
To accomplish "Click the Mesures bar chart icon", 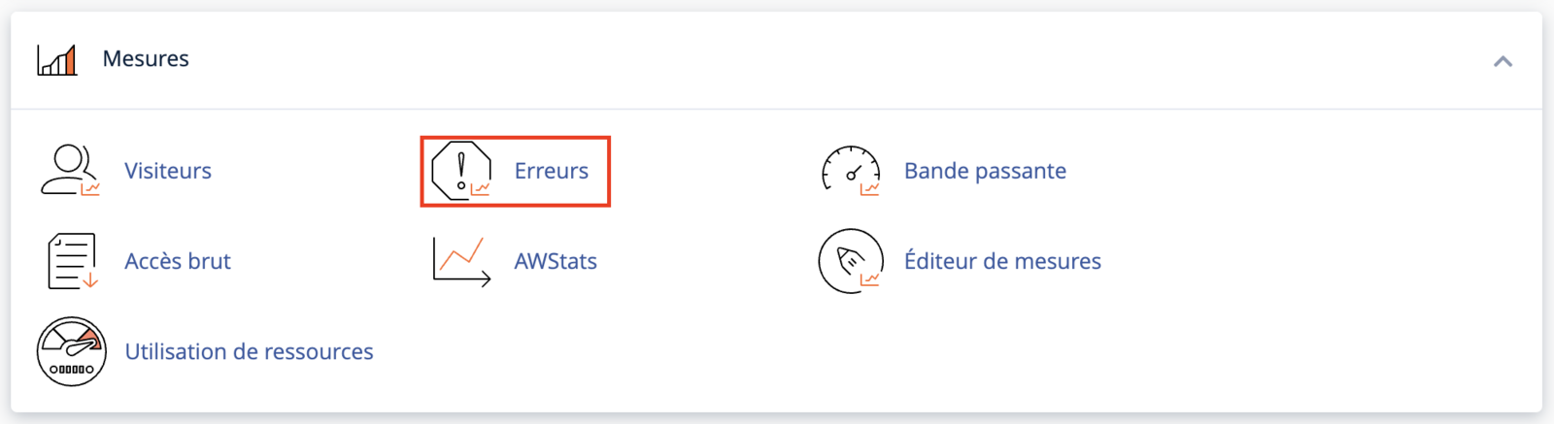I will [x=57, y=59].
